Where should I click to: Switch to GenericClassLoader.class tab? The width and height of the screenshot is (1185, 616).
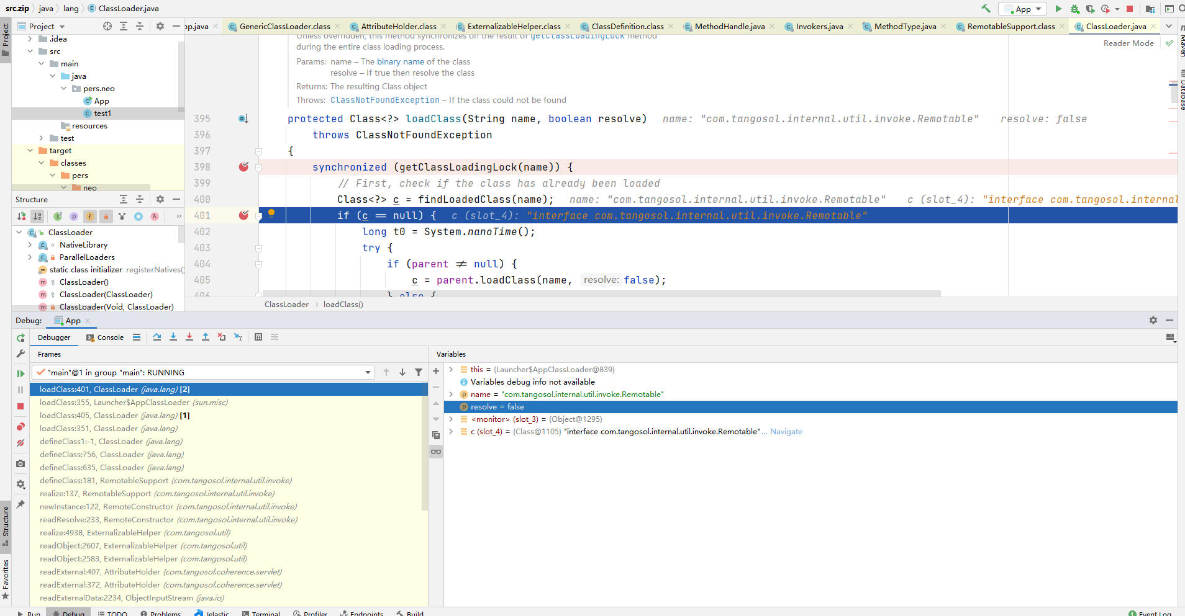284,26
